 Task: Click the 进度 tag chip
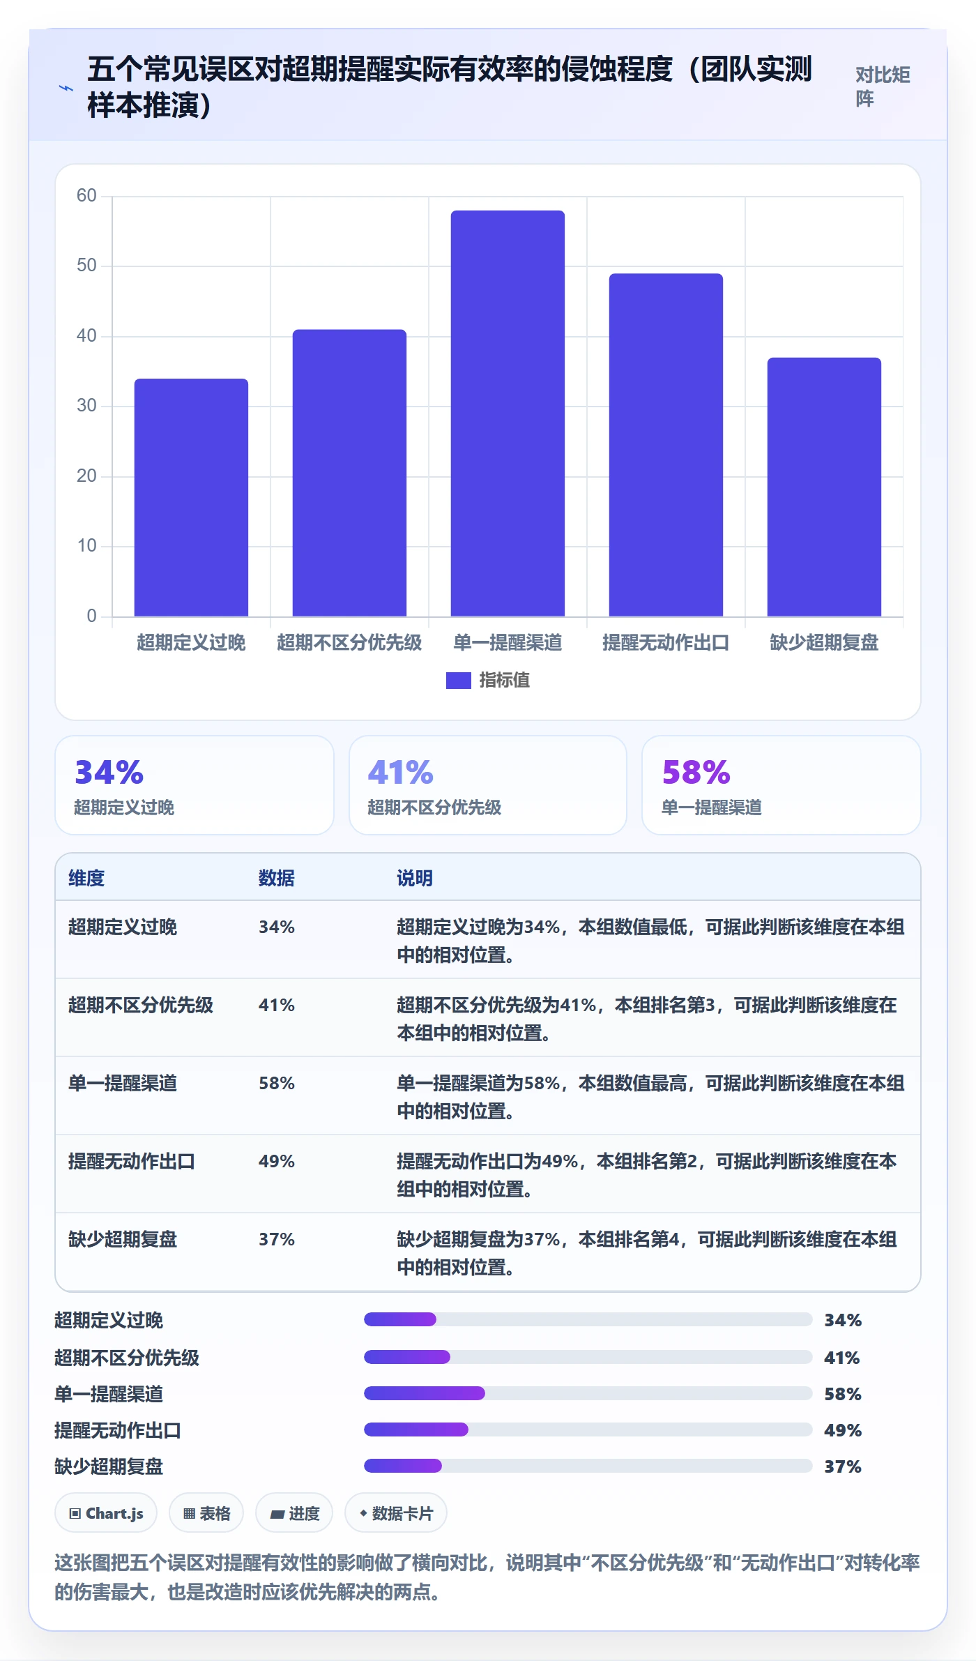click(x=294, y=1513)
